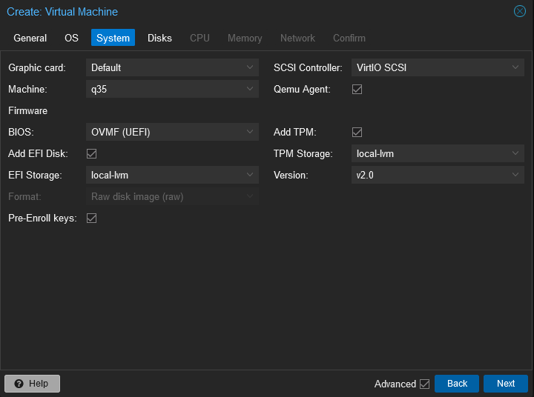The width and height of the screenshot is (534, 397).
Task: Toggle the Pre-Enroll keys checkbox
Action: pos(92,218)
